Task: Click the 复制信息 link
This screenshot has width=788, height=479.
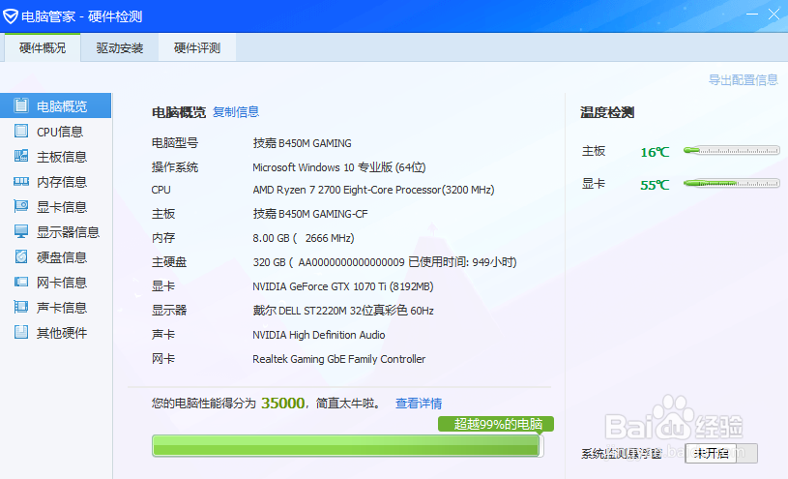Action: point(236,111)
